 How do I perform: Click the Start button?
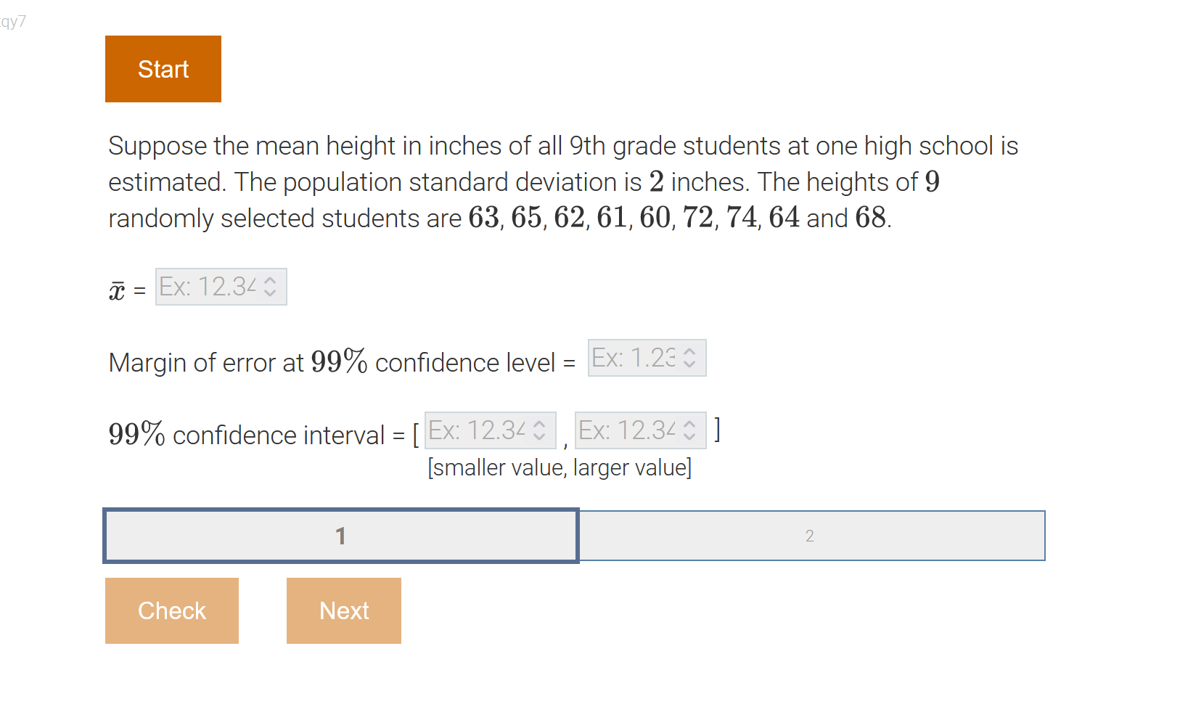pos(163,68)
